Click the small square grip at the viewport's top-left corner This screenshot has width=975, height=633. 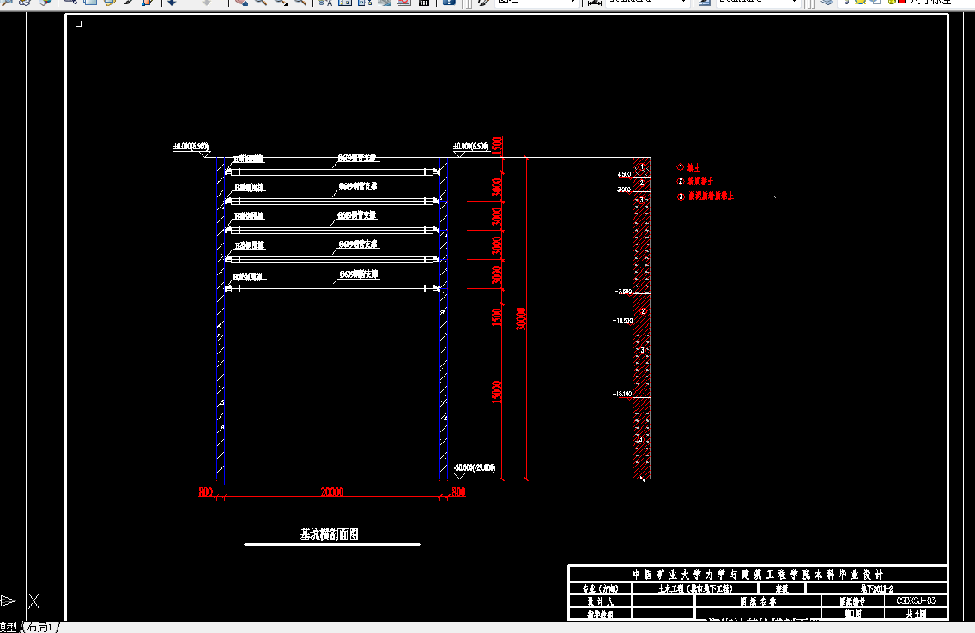click(x=78, y=24)
